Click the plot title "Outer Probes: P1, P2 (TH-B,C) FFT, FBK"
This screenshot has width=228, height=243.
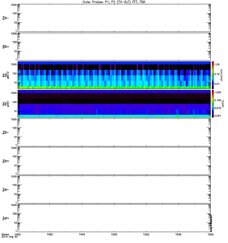[x=114, y=2]
